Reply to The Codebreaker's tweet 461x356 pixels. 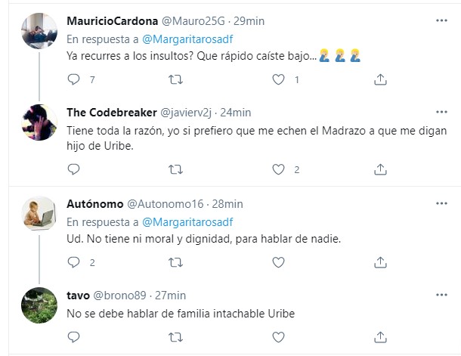coord(73,169)
